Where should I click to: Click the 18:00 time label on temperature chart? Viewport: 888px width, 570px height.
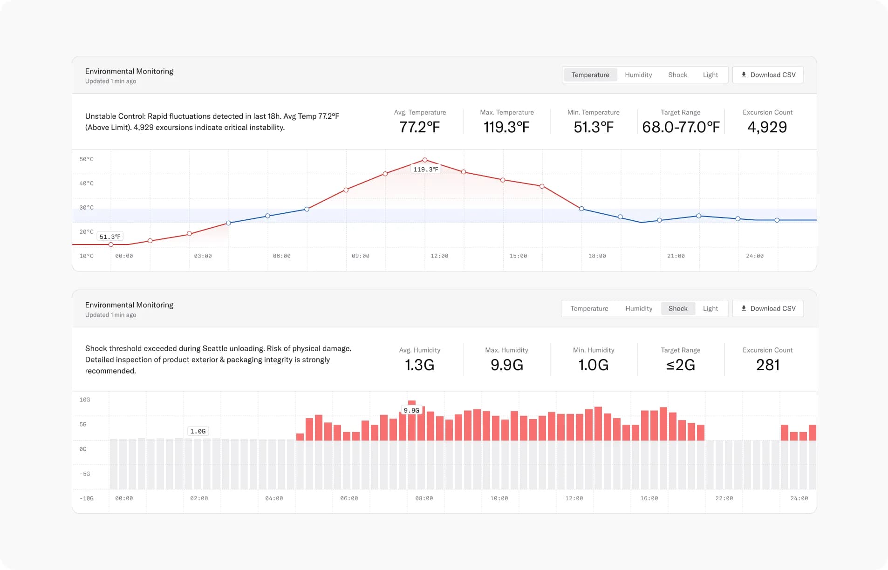(597, 256)
